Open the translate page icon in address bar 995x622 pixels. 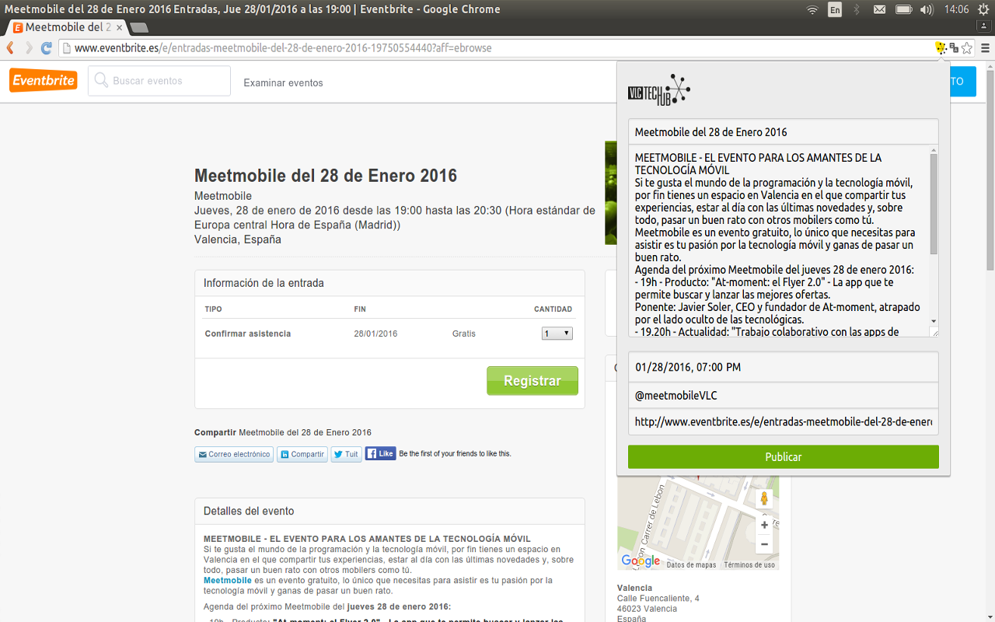954,48
